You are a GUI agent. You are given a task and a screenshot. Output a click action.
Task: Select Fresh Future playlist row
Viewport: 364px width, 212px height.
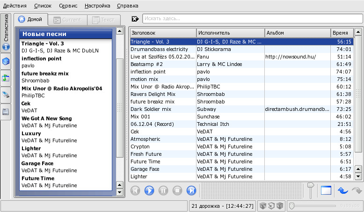[242, 154]
